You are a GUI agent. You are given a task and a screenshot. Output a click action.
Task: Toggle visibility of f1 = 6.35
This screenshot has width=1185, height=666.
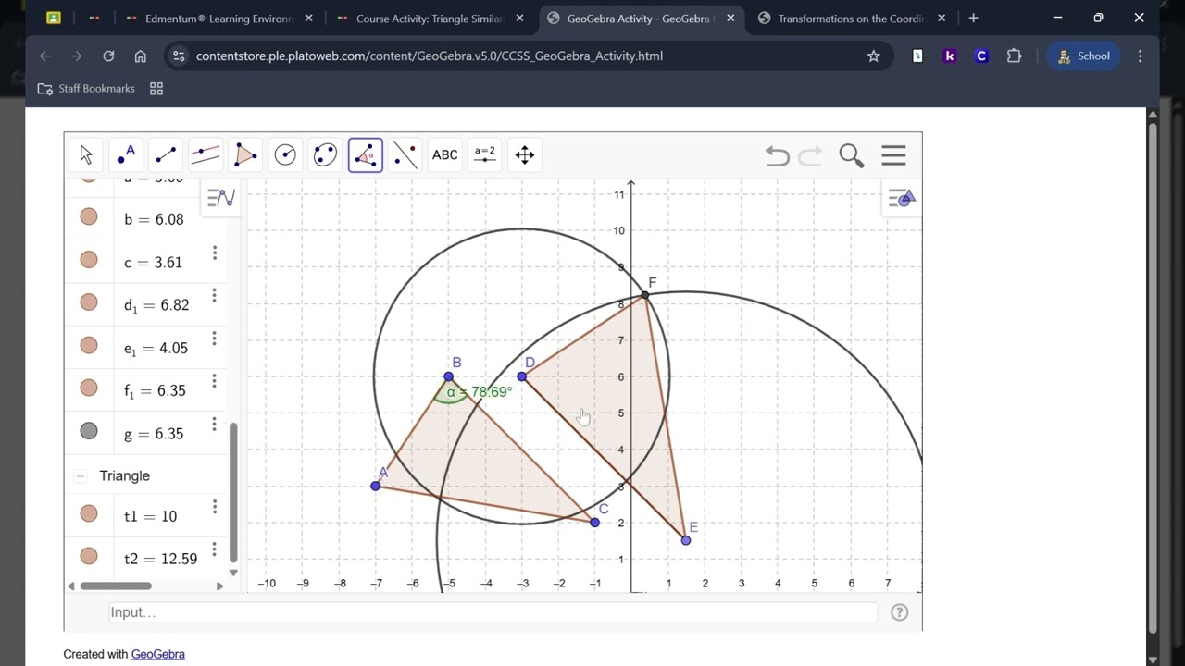(x=89, y=388)
